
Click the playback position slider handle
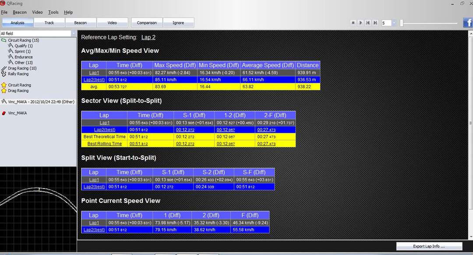click(401, 23)
